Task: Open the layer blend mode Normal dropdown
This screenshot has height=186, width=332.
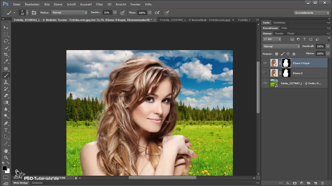Action: [x=281, y=47]
